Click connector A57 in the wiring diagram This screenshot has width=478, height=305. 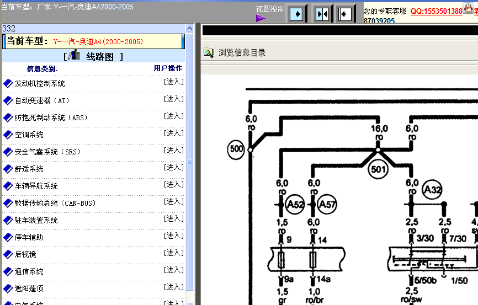327,204
